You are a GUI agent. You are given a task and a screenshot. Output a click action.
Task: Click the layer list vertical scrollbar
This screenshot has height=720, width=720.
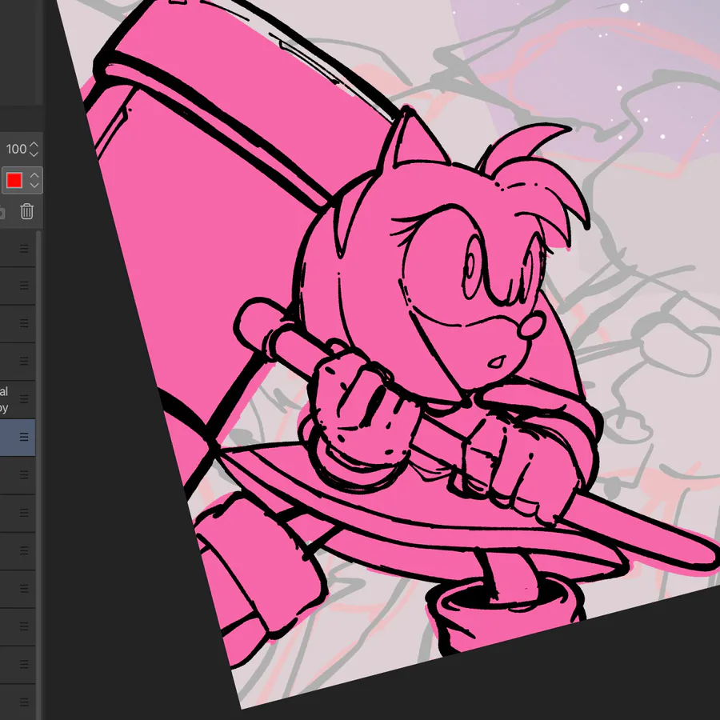(x=38, y=475)
